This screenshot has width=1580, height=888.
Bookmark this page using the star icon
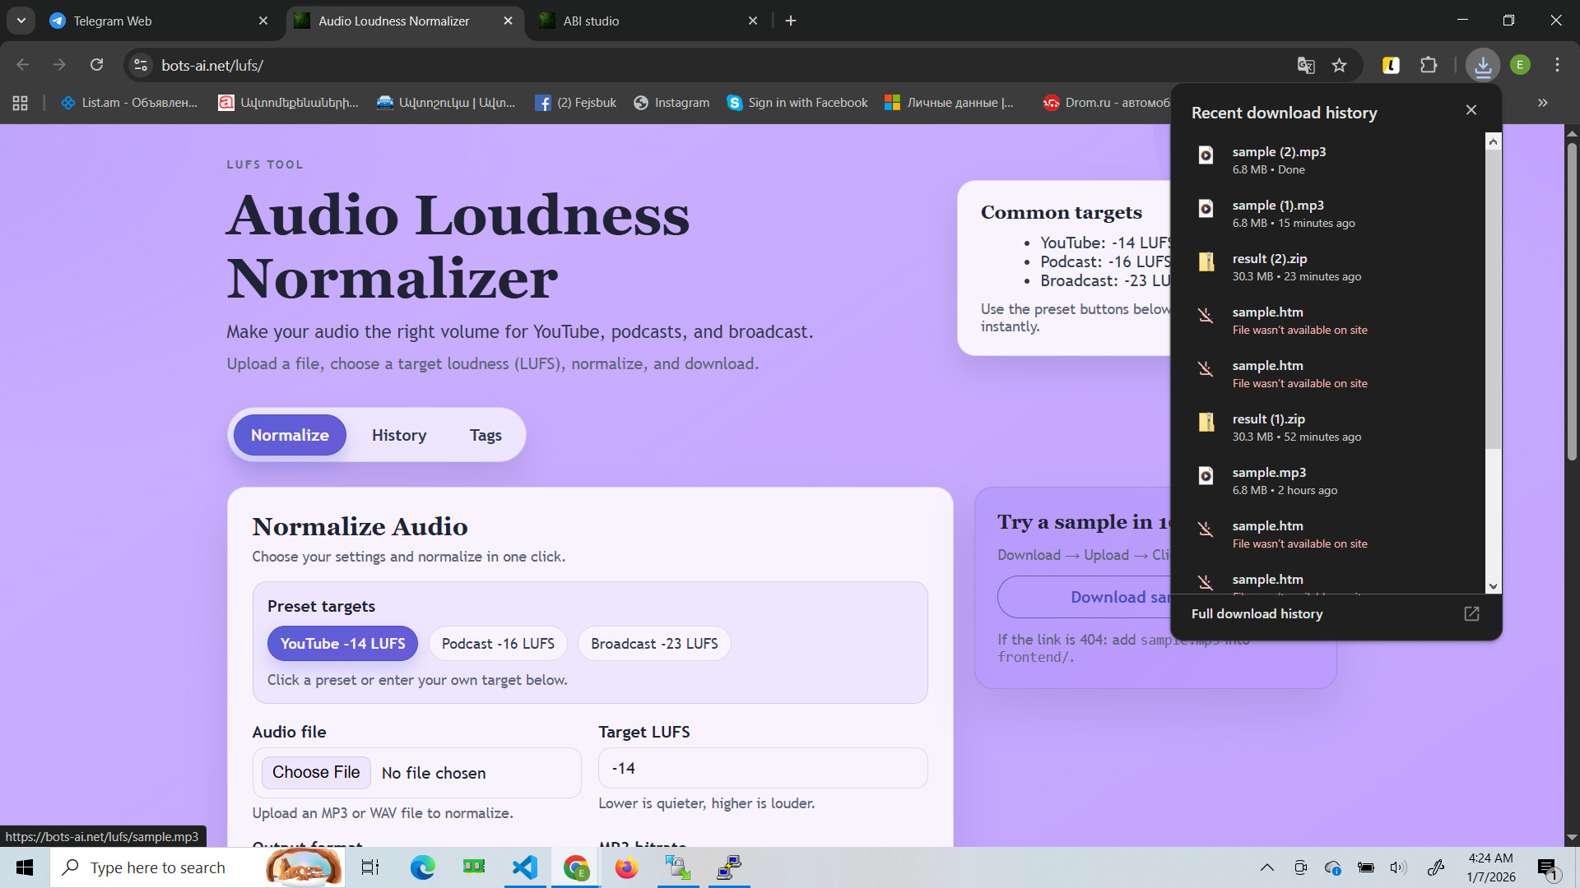1339,65
